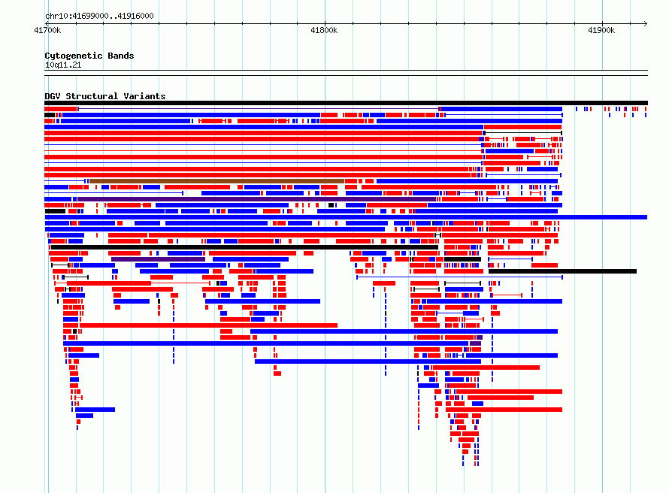Viewport: 669px width, 493px height.
Task: Select the brown variant bar
Action: click(x=216, y=181)
